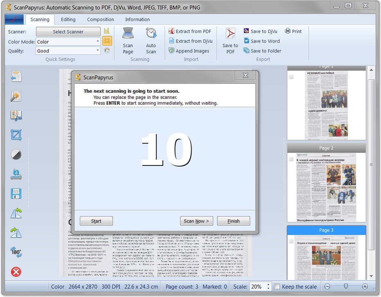Select the crop tool in the sidebar

[16, 135]
